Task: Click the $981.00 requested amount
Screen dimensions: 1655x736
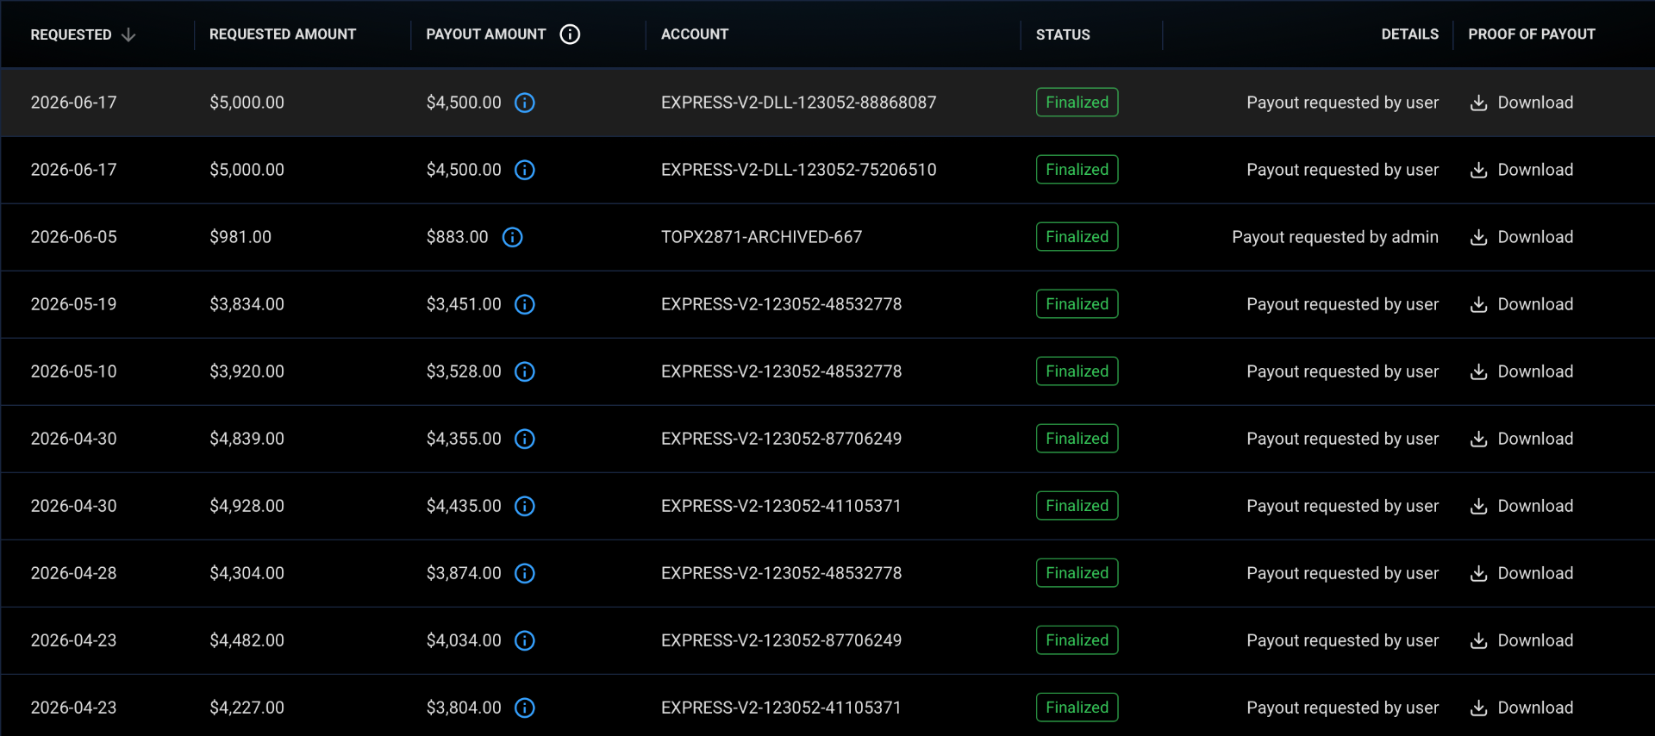Action: click(240, 237)
